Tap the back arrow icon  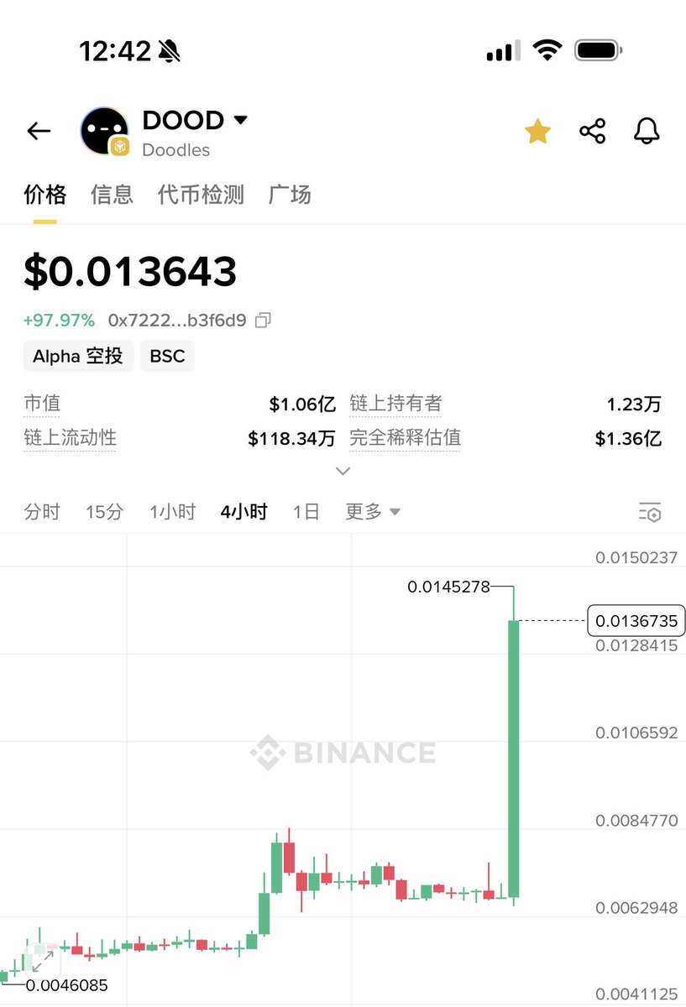[39, 131]
